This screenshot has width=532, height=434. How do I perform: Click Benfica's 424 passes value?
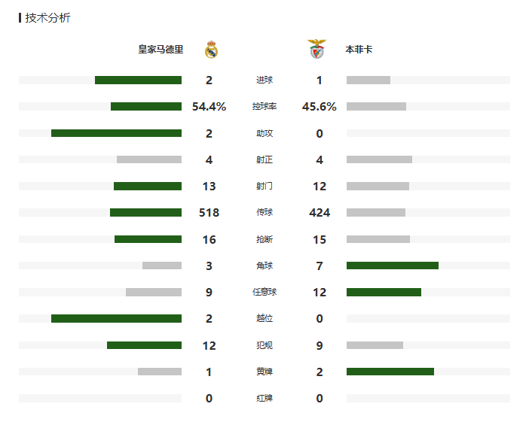[320, 213]
